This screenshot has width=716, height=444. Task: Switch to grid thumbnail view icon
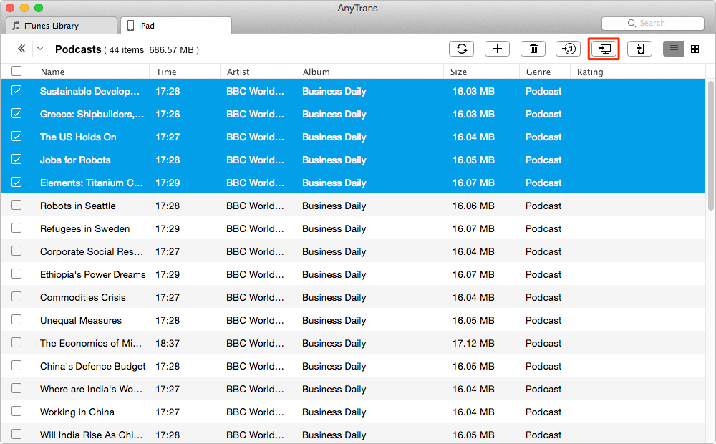pos(695,49)
